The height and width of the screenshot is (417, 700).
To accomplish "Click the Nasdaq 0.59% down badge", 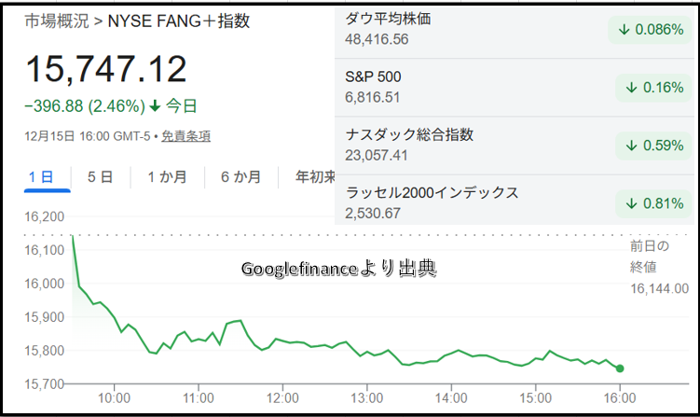I will (653, 145).
